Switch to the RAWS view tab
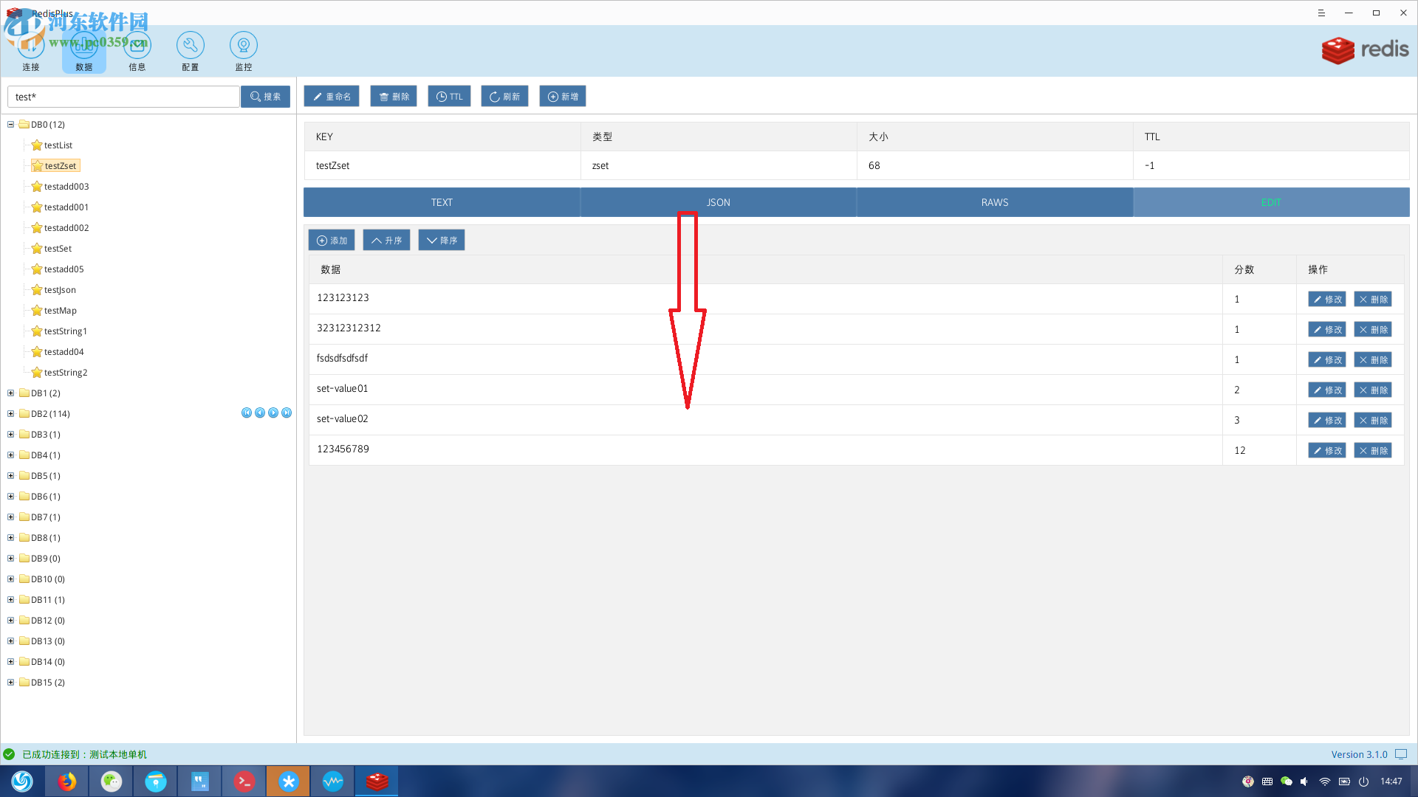 pos(994,202)
